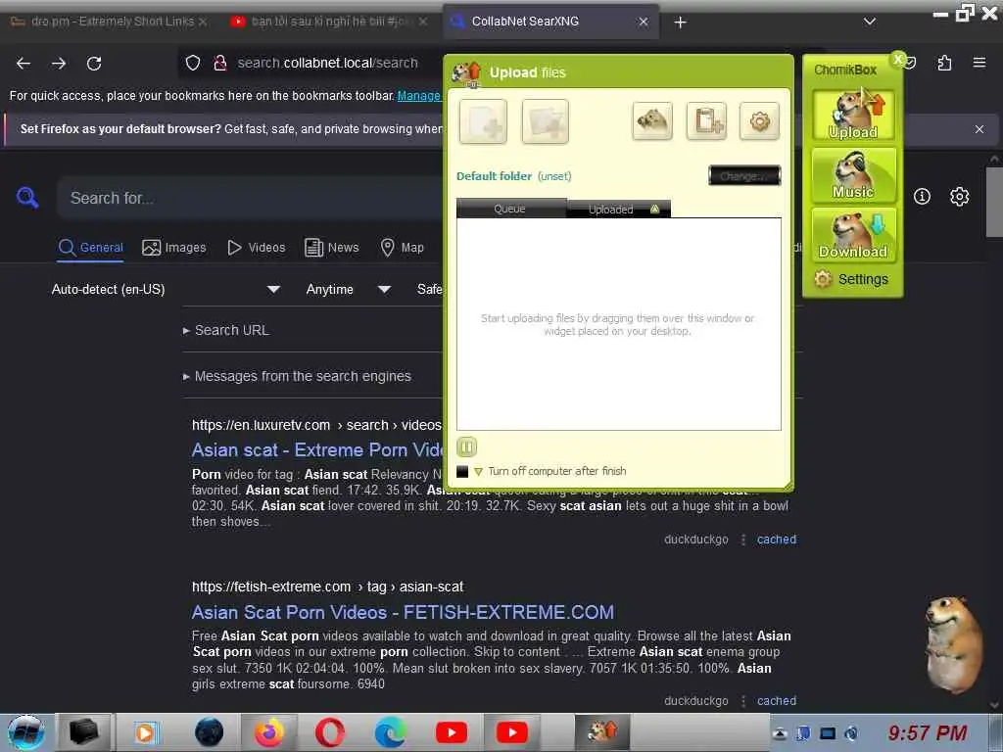Viewport: 1003px width, 752px height.
Task: Select the Images search category
Action: click(x=174, y=248)
